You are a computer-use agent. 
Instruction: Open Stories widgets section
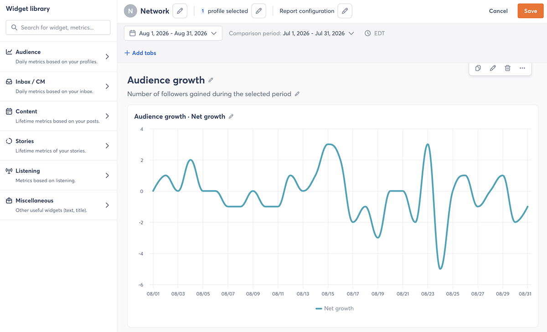pyautogui.click(x=58, y=146)
